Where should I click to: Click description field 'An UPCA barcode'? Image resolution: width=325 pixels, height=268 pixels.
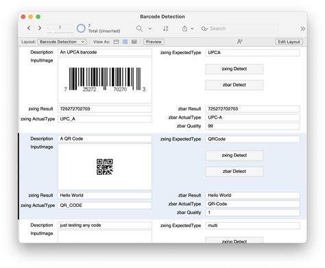(105, 52)
